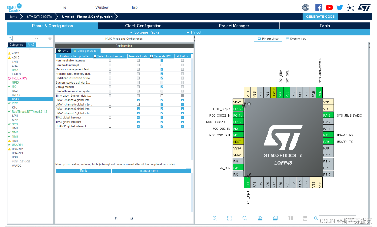Viewport: 377px width, 227px height.
Task: Click the ST logo icon
Action: 364,7
